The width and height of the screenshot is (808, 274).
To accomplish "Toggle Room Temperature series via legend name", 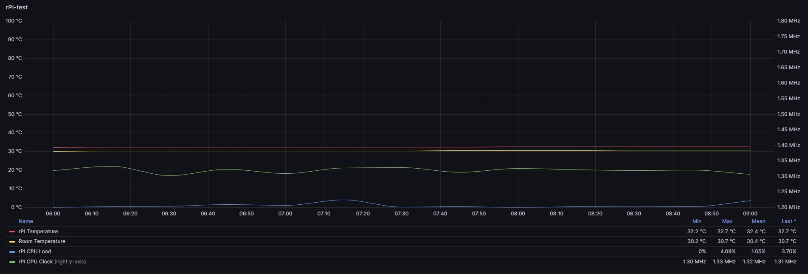I will click(x=42, y=241).
